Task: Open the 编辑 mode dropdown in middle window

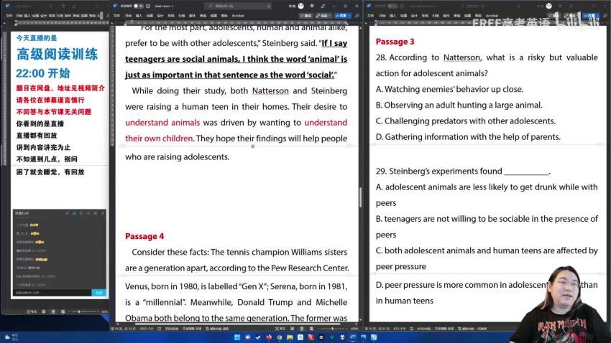Action: 323,16
